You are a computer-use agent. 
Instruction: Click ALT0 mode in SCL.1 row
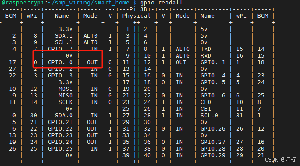(x=90, y=42)
